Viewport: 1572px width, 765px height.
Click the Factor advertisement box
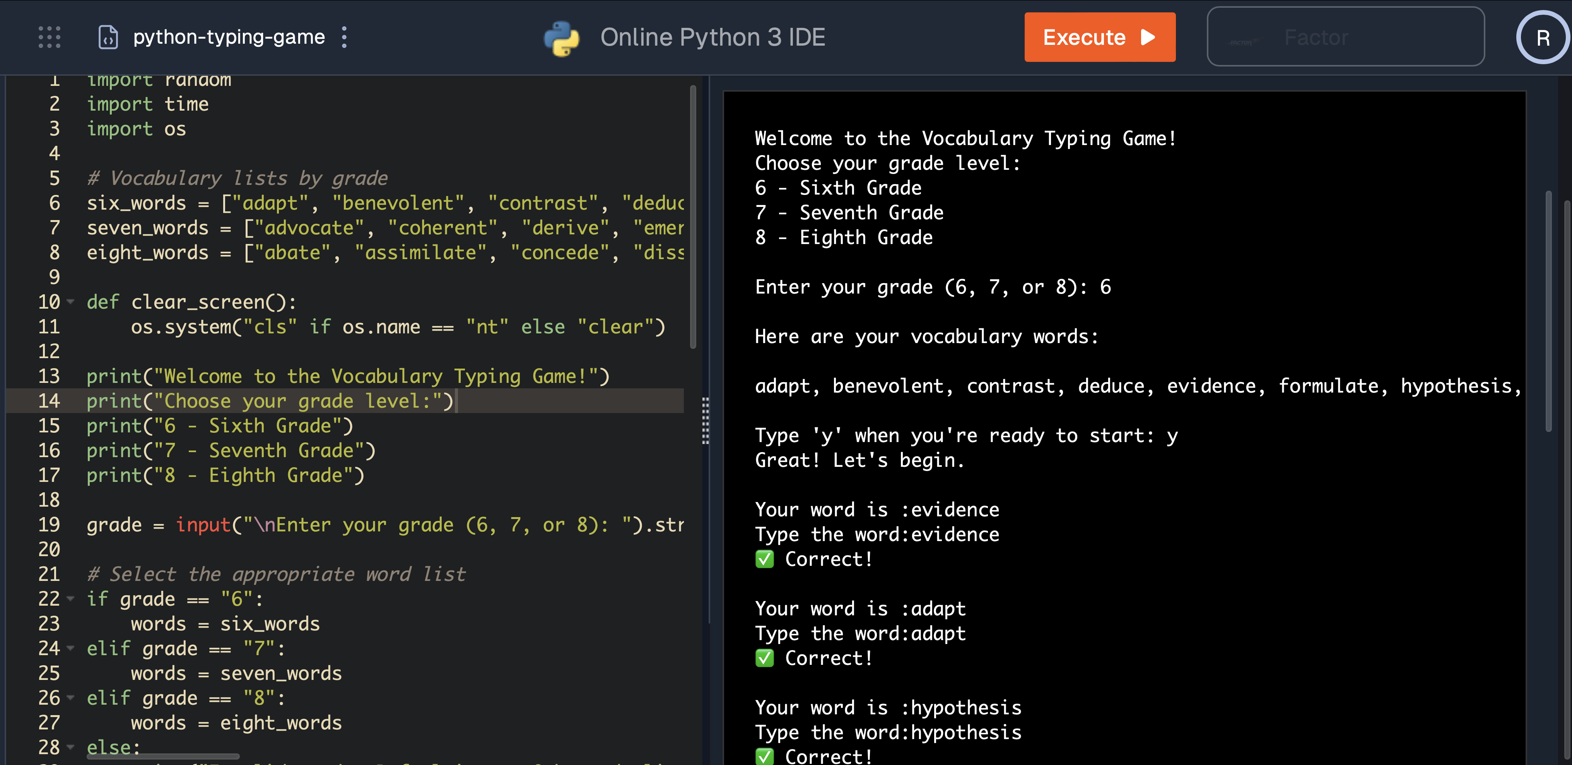(1345, 37)
